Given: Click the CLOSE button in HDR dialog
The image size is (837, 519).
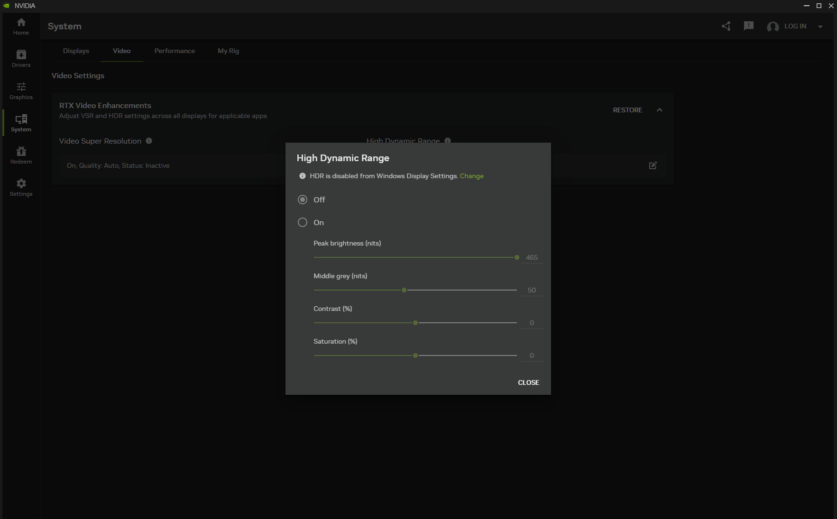Looking at the screenshot, I should 528,382.
